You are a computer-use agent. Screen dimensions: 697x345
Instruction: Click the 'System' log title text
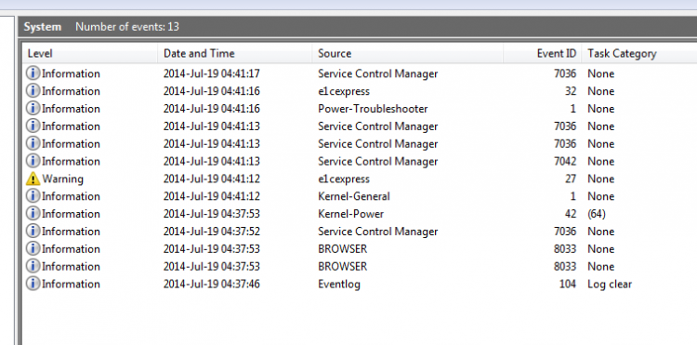[43, 27]
